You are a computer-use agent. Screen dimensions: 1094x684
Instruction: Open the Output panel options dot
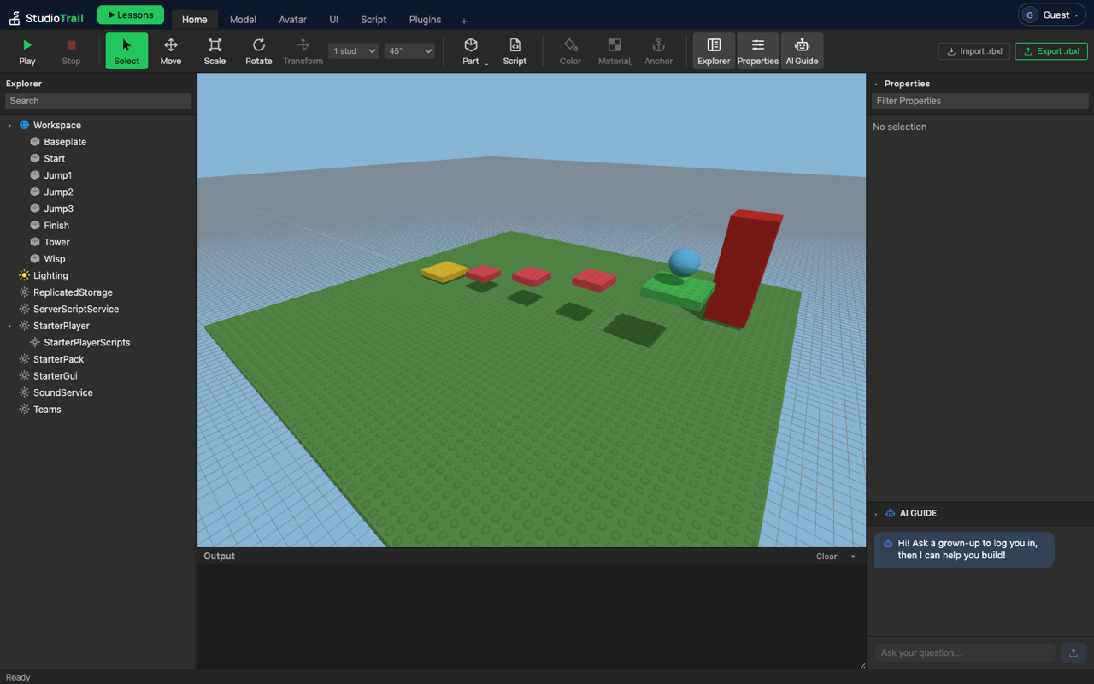tap(852, 557)
